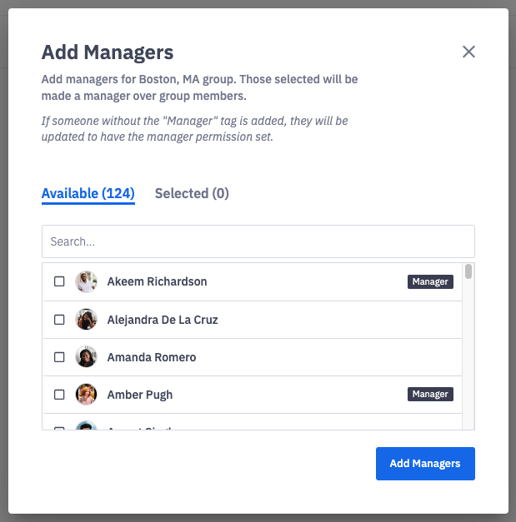Click the name Amanda Romero

point(152,357)
